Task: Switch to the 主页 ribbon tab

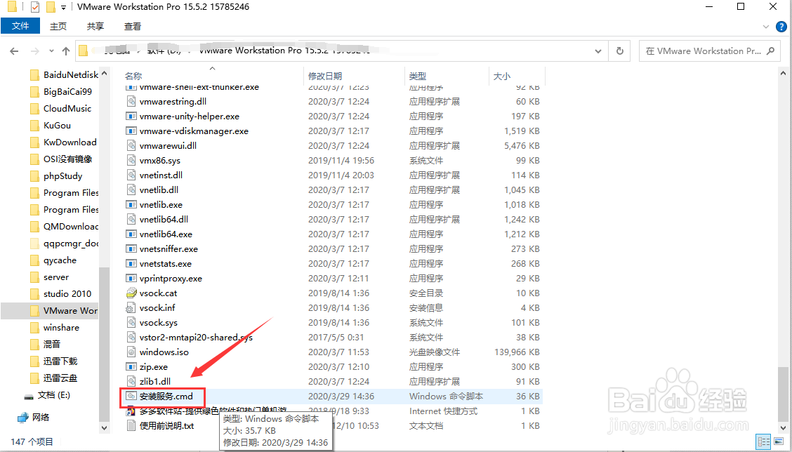Action: (x=58, y=26)
